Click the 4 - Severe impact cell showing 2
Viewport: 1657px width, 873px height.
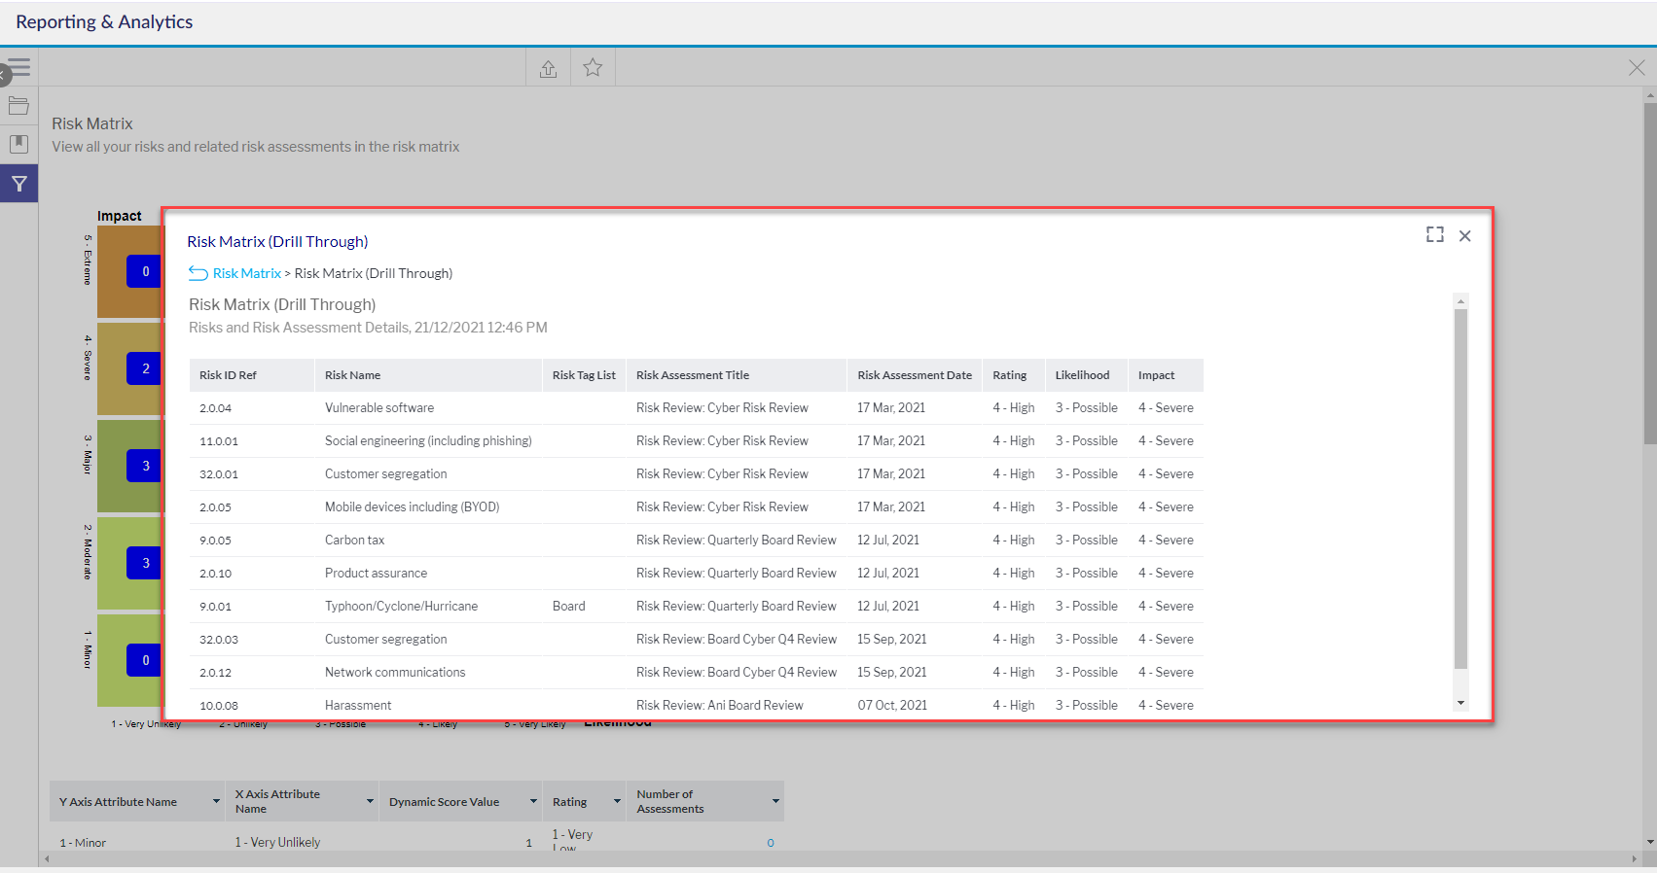pos(145,368)
